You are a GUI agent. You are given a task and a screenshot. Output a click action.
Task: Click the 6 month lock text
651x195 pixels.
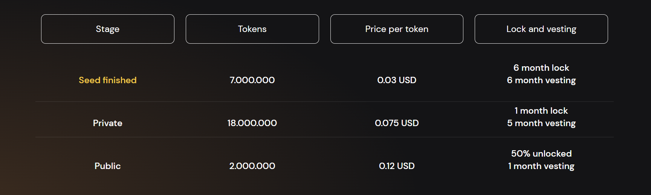(541, 68)
